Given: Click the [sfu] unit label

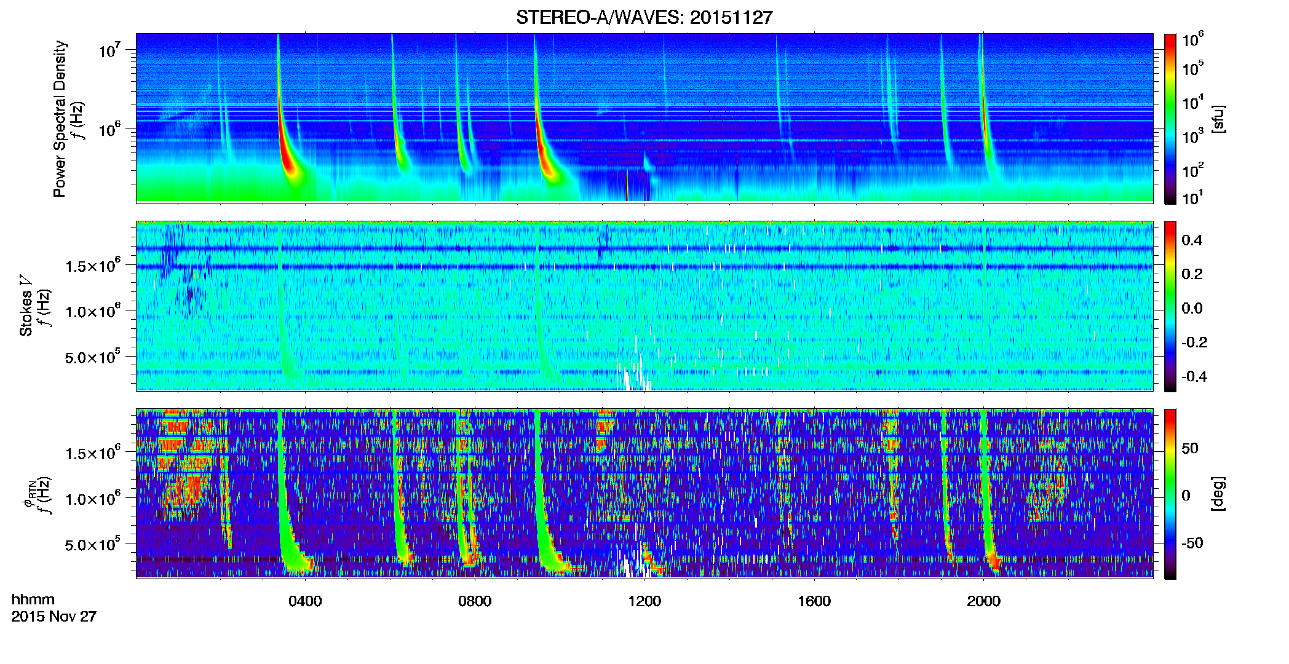Looking at the screenshot, I should (x=1218, y=119).
